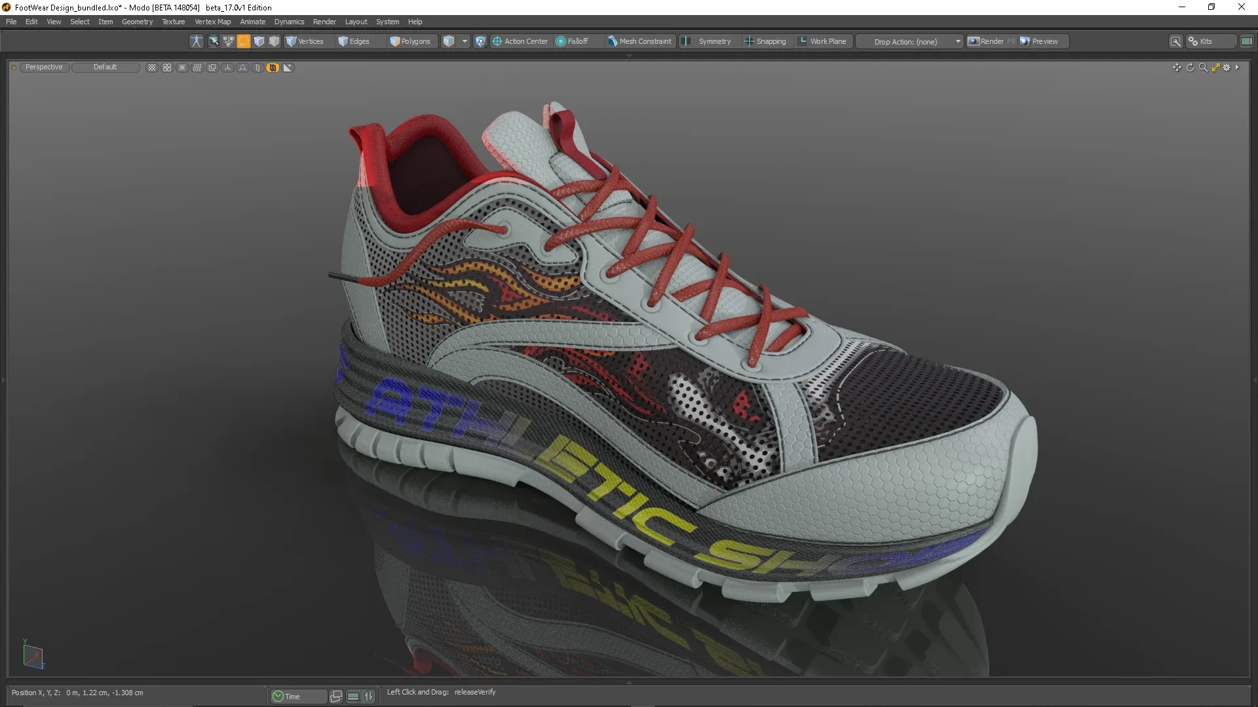Open the Help menu
Image resolution: width=1258 pixels, height=707 pixels.
(x=415, y=22)
